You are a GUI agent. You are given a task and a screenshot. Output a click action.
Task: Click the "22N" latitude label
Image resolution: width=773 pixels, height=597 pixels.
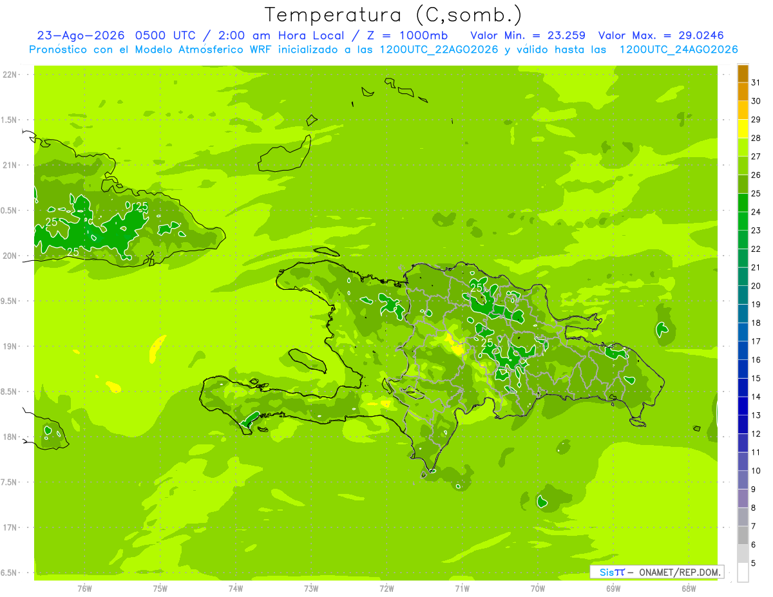pos(10,75)
